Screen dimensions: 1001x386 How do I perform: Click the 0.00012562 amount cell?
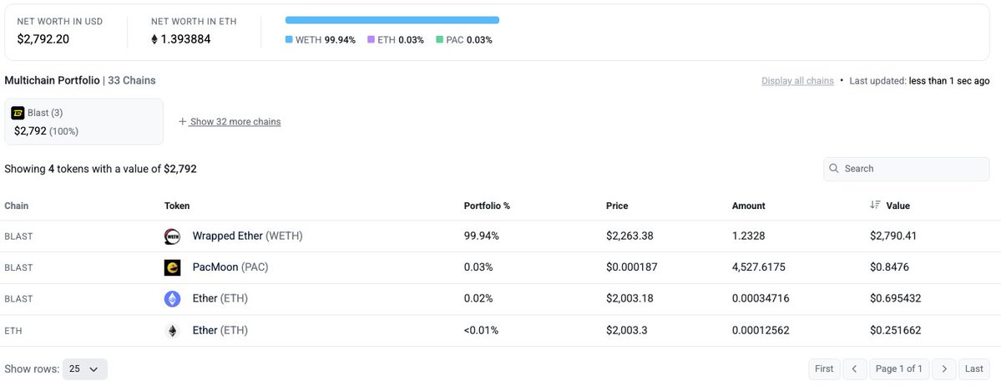pos(761,330)
